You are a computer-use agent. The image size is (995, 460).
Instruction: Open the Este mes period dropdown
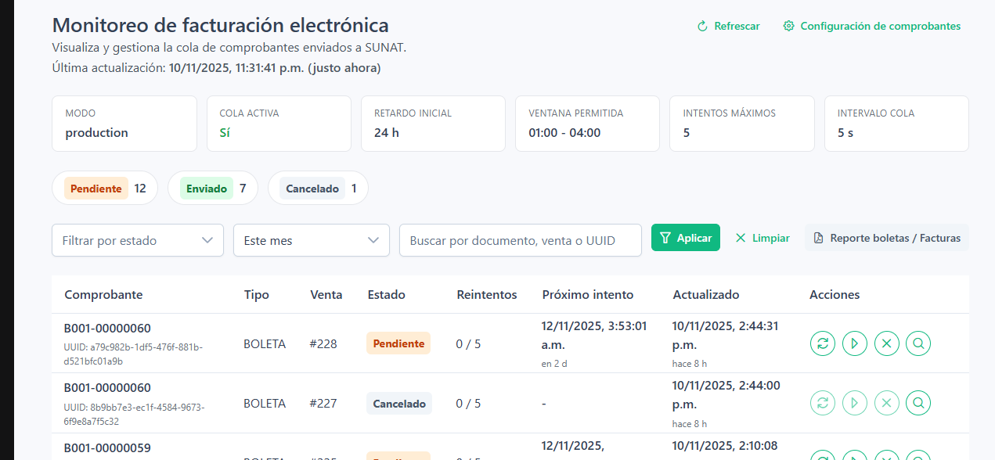coord(311,240)
